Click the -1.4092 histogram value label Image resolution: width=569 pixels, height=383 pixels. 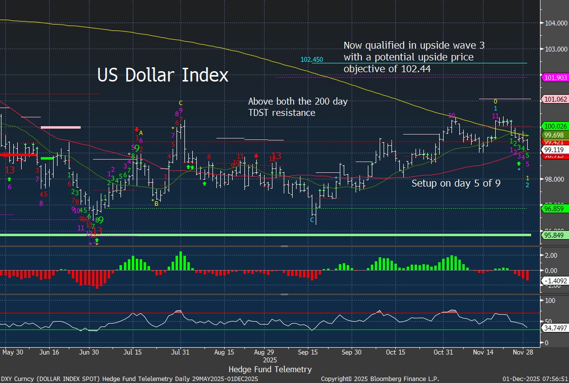pyautogui.click(x=555, y=281)
